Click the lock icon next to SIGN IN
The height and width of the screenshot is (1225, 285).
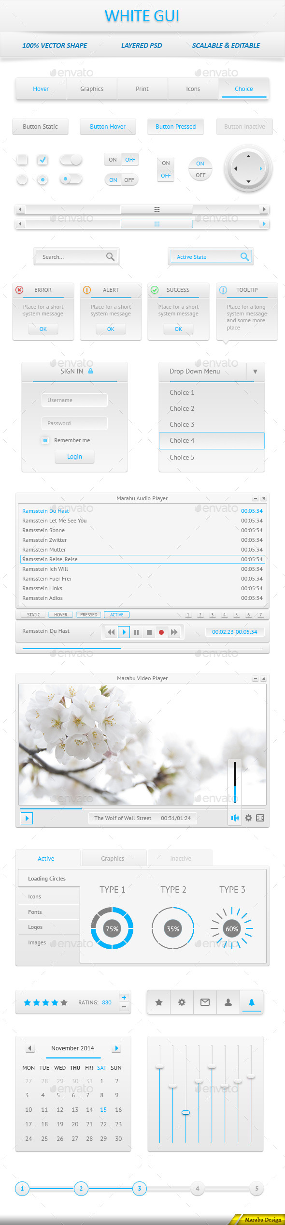point(90,371)
